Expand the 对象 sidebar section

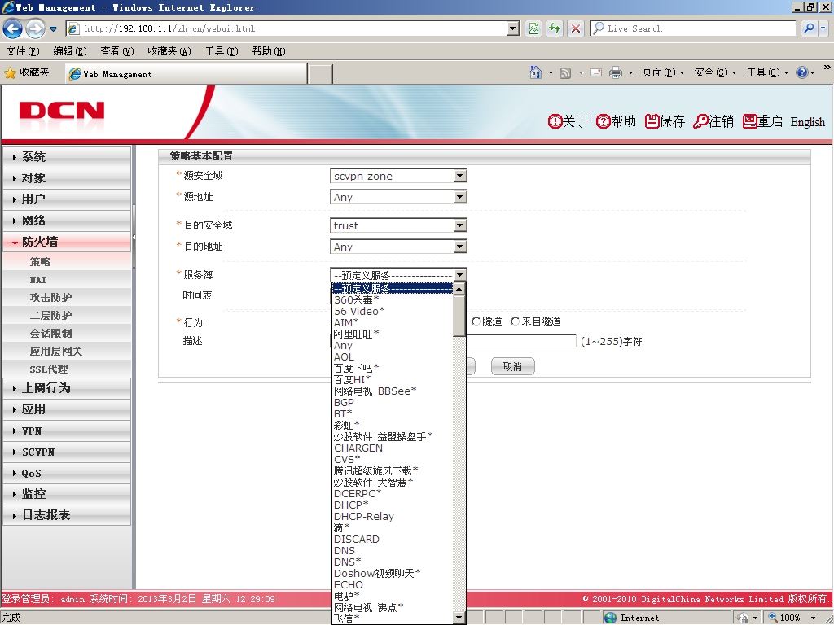67,178
